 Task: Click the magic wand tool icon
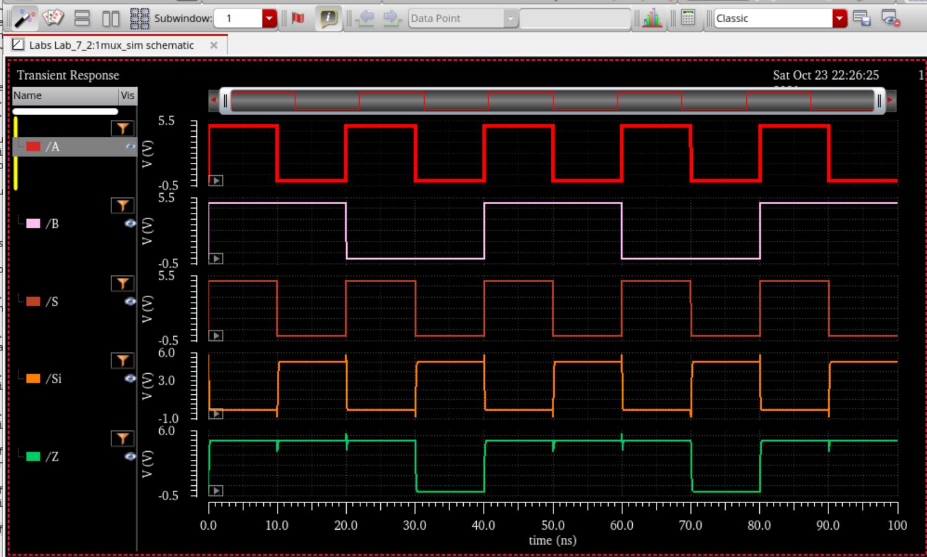25,19
